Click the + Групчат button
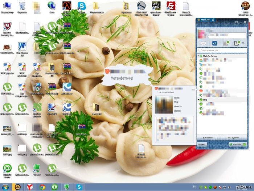The height and width of the screenshot is (191, 254). [234, 138]
